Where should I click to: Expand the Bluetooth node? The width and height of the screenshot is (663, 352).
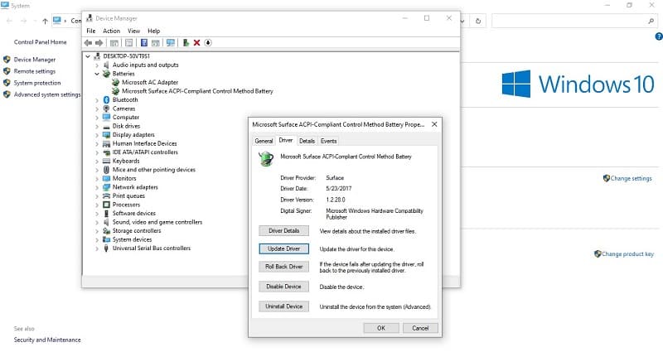97,100
